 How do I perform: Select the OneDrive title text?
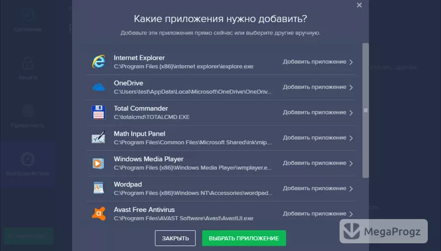(128, 83)
